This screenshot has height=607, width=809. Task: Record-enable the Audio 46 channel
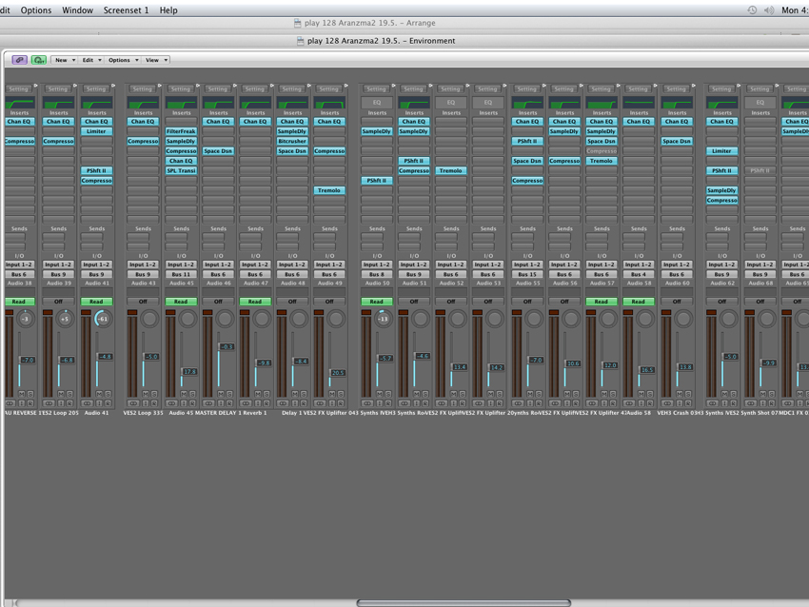click(x=229, y=403)
